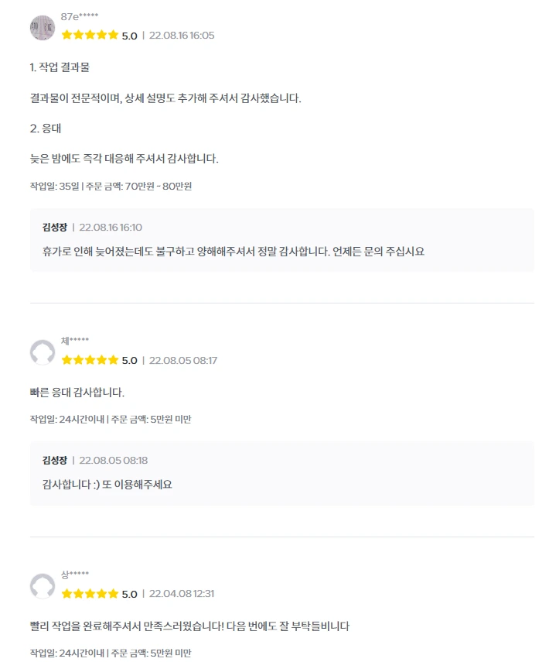Click the five-star rating on the 87e***** review
Image resolution: width=549 pixels, height=662 pixels.
pos(90,35)
